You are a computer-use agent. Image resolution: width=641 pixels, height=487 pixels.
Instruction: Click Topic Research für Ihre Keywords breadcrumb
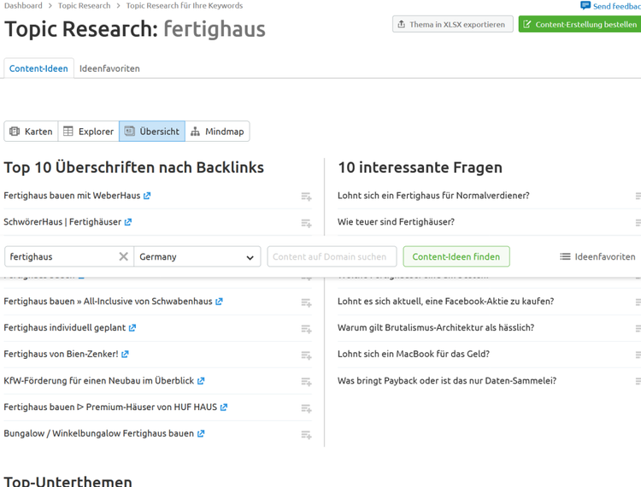[185, 6]
